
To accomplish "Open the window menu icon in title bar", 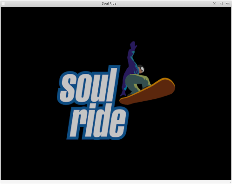I will click(x=3, y=3).
